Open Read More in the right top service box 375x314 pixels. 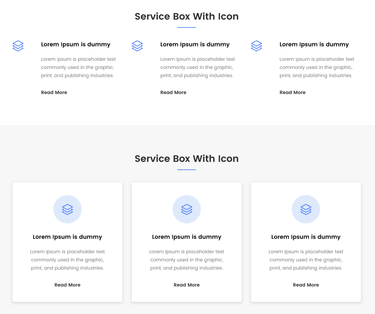click(x=292, y=92)
